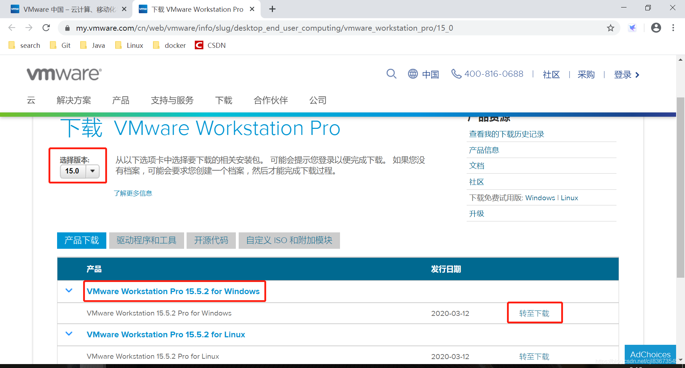Click the 2020-03-12 date in Windows row

[450, 313]
